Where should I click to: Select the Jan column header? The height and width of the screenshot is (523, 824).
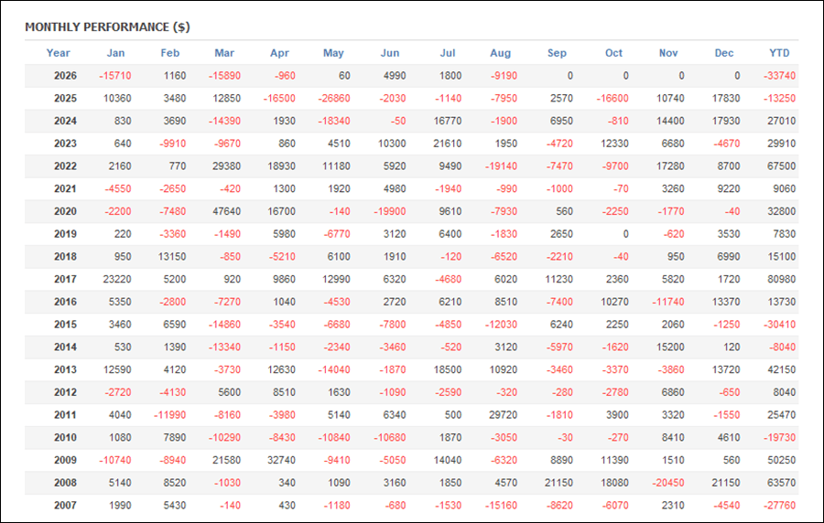coord(115,53)
